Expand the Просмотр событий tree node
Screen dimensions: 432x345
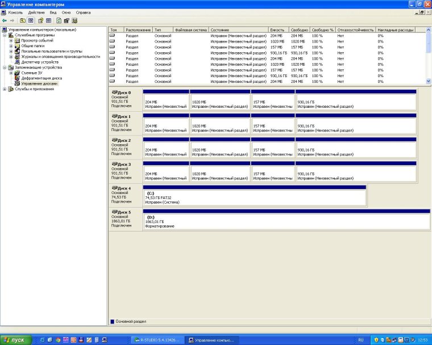[11, 40]
